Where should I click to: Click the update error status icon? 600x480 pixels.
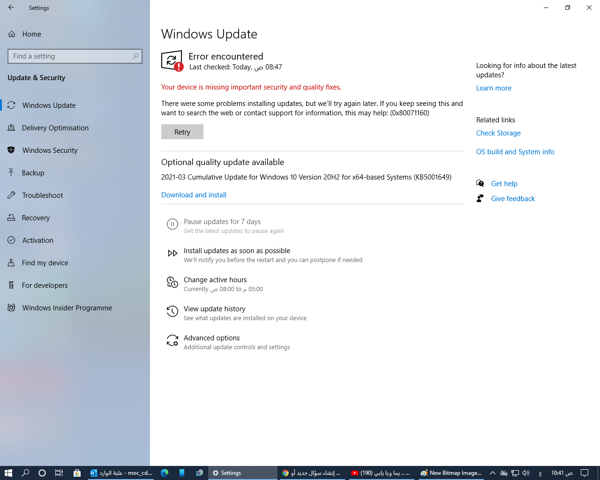pyautogui.click(x=172, y=61)
